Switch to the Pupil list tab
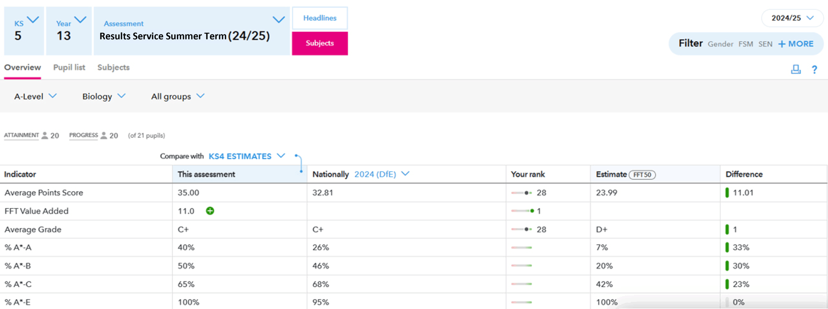Image resolution: width=828 pixels, height=309 pixels. click(x=69, y=67)
